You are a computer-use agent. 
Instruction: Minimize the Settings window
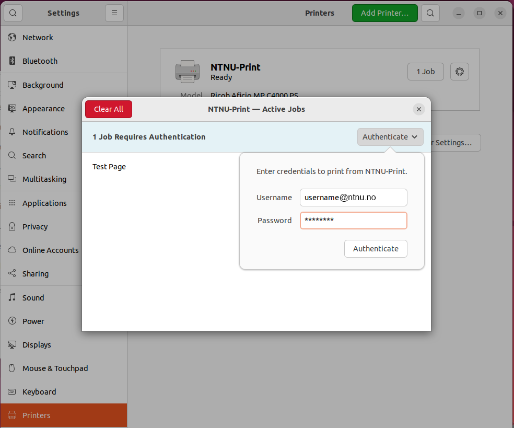pos(458,13)
